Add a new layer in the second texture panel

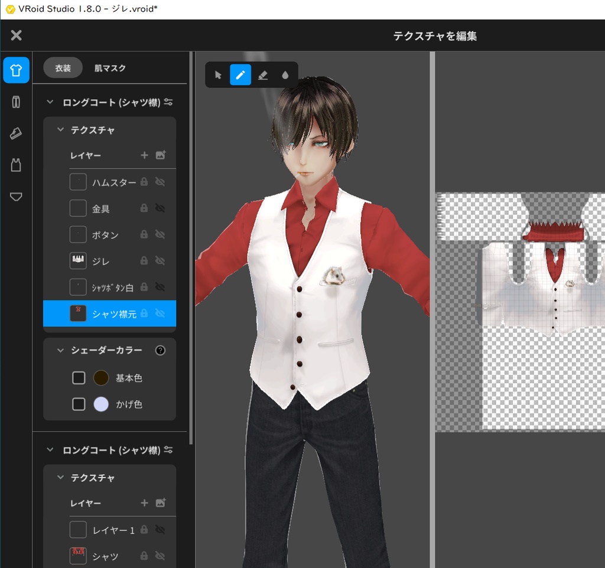[144, 503]
